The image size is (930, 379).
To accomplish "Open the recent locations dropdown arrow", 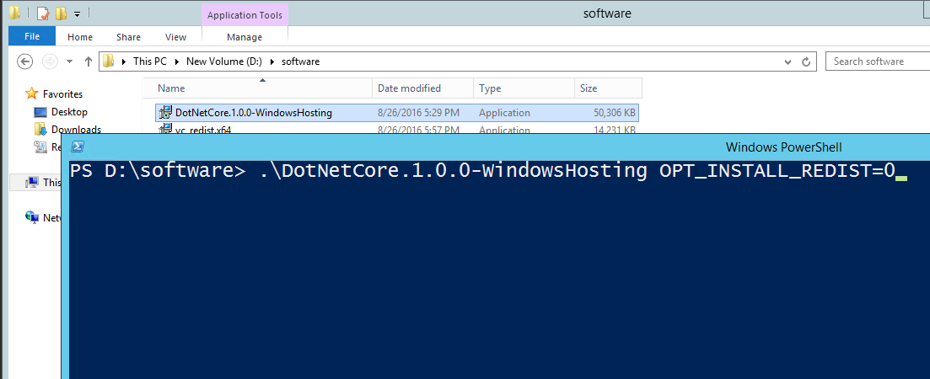I will click(x=69, y=61).
